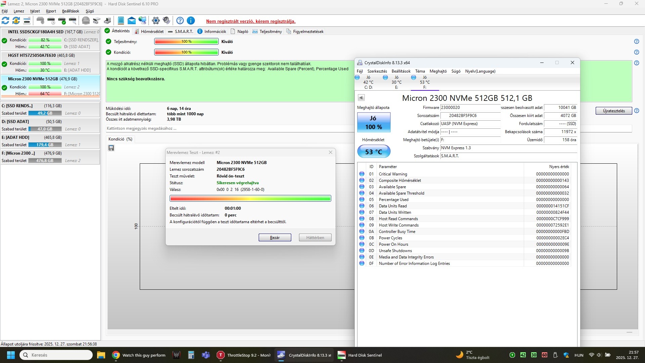Image resolution: width=645 pixels, height=363 pixels.
Task: Click the sound speaker icon in toolbar
Action: 167,21
